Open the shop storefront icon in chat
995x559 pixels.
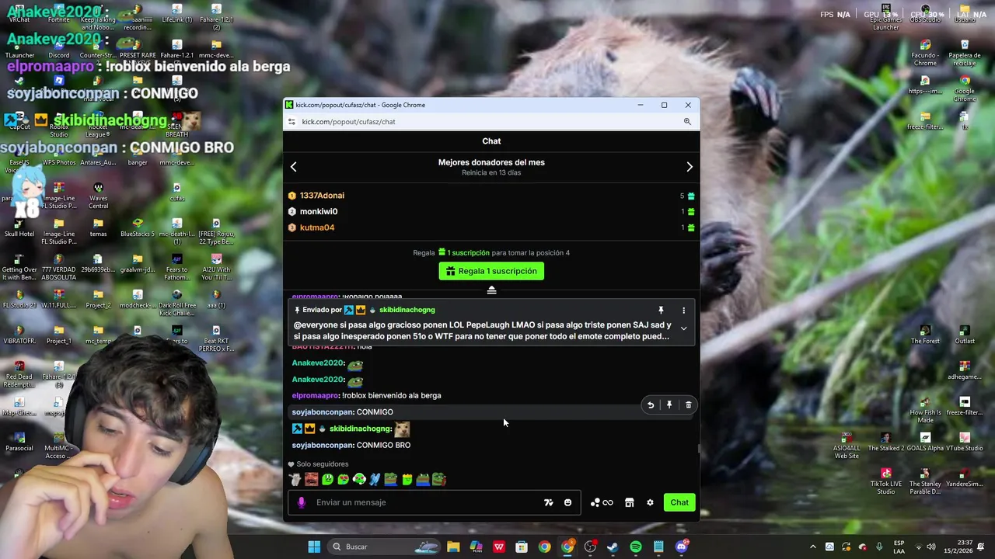pos(630,502)
